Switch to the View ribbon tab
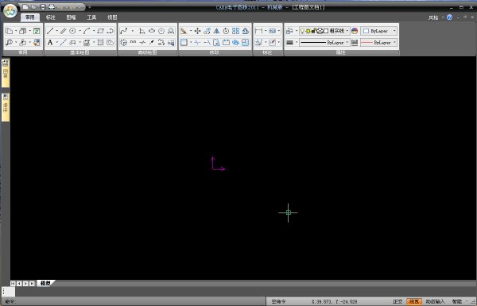Screen dimensions: 477x306 pyautogui.click(x=112, y=17)
